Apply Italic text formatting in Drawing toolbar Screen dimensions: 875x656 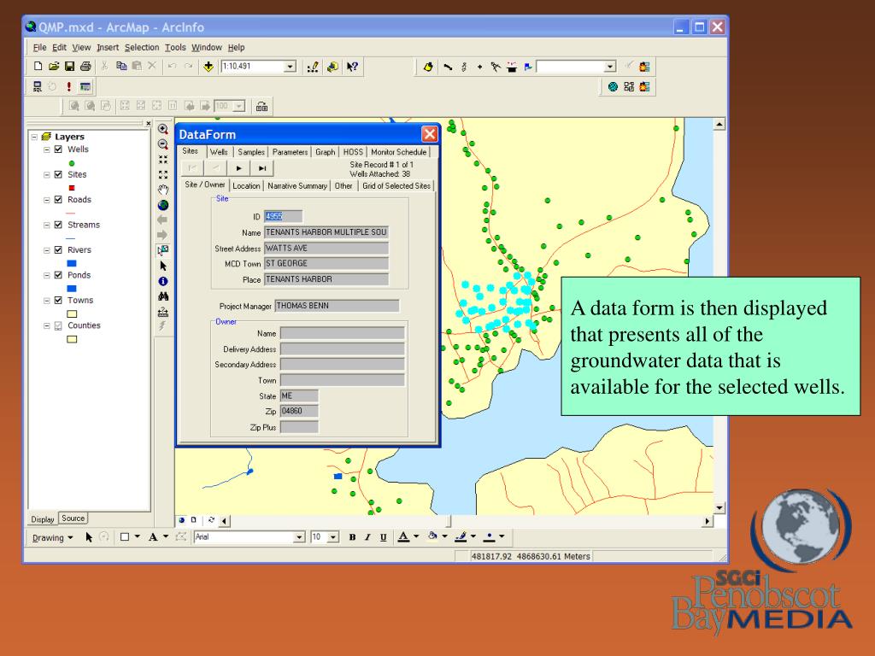click(367, 537)
